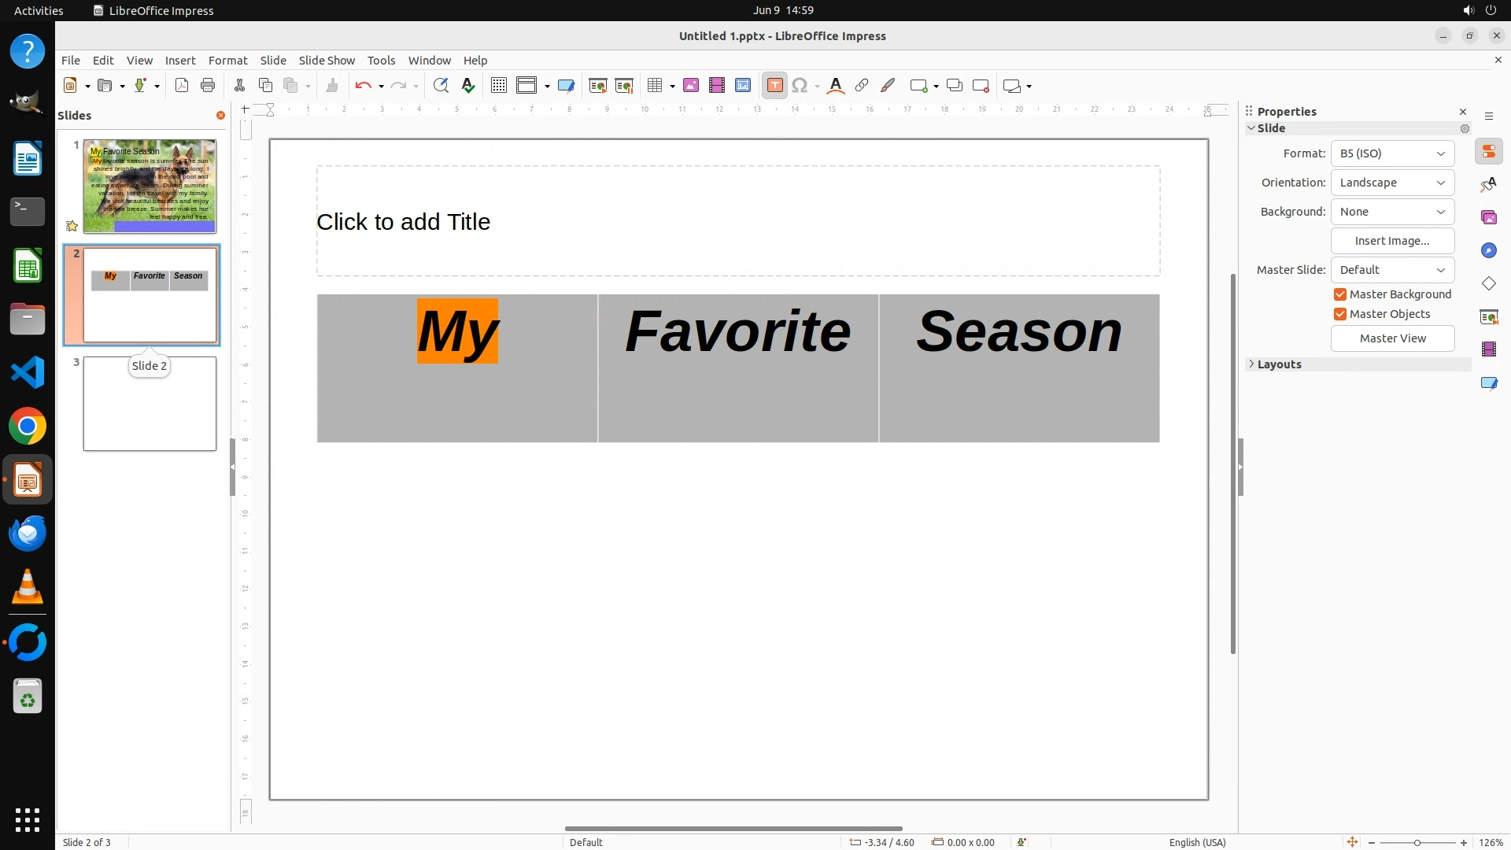
Task: Click the zoom slider in the status bar
Action: pyautogui.click(x=1417, y=842)
